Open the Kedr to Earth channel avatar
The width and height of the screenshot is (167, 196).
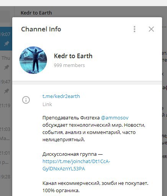tap(33, 60)
